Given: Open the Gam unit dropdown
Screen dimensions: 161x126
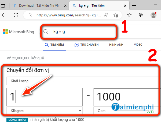Looking at the screenshot, I should (126, 111).
